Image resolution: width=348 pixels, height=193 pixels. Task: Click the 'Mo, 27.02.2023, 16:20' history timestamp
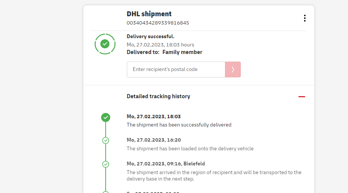(x=153, y=140)
